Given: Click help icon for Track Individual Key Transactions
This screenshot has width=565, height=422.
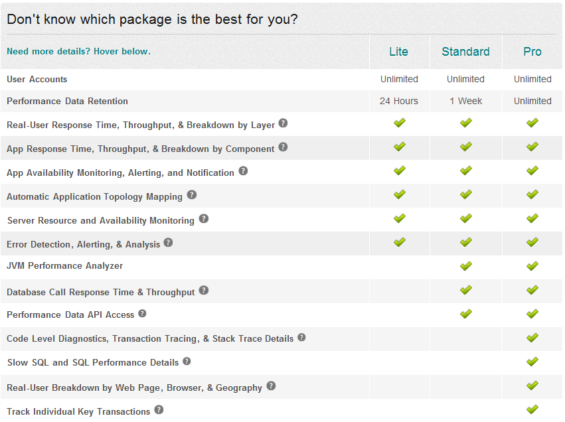Looking at the screenshot, I should tap(159, 410).
